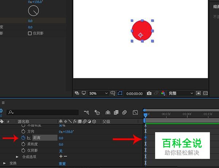Click the adjustment layer column icon
219x168 pixels.
(x=89, y=122)
